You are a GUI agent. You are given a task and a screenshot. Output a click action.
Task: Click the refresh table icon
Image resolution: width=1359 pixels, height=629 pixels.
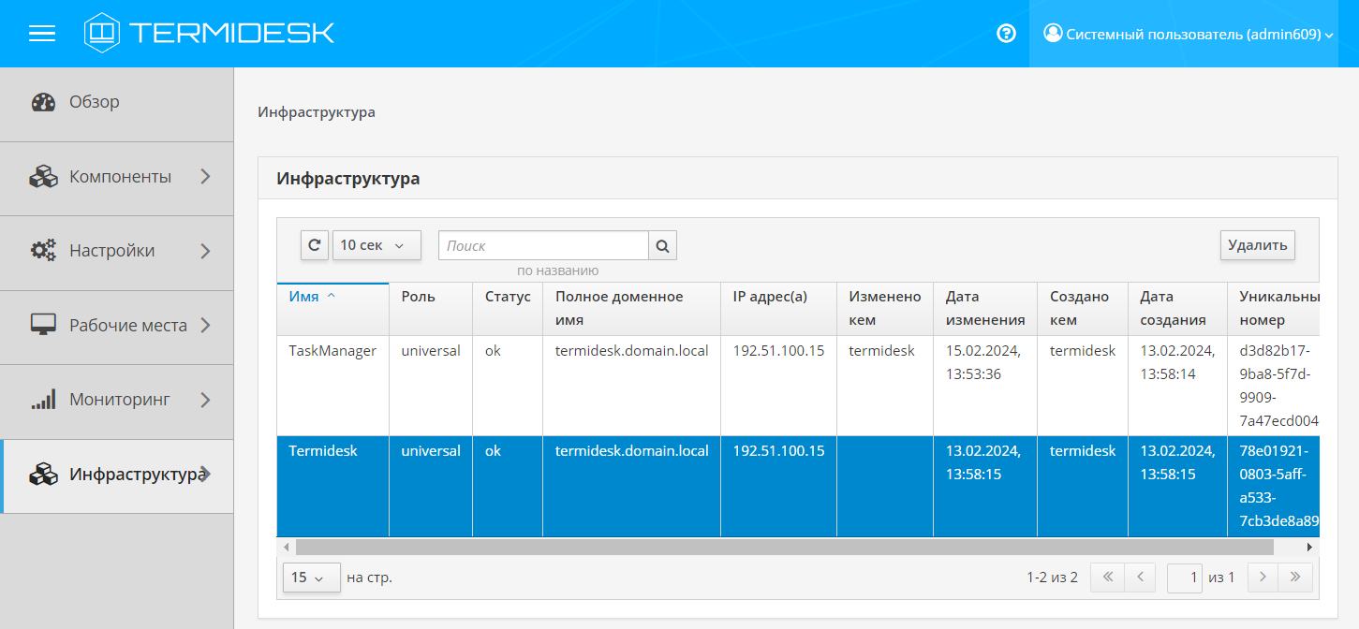pyautogui.click(x=314, y=245)
